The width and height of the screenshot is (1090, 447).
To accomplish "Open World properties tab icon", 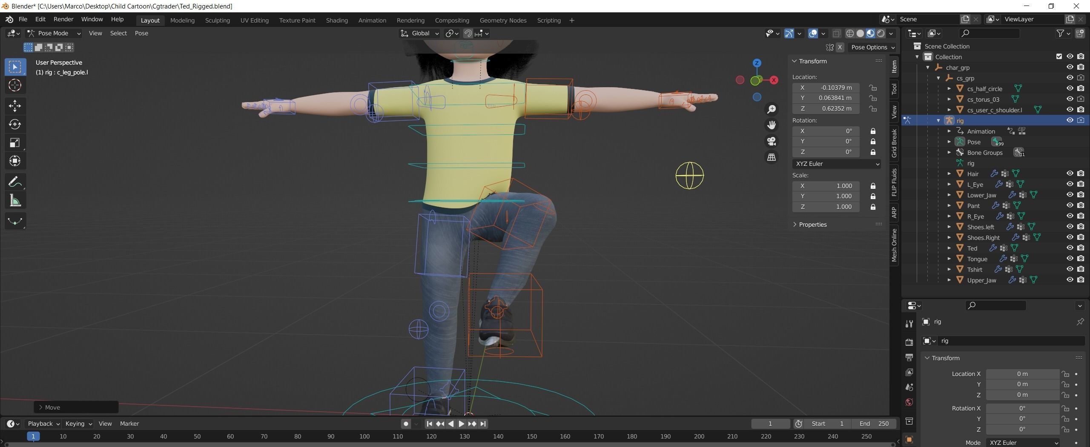I will click(x=909, y=402).
